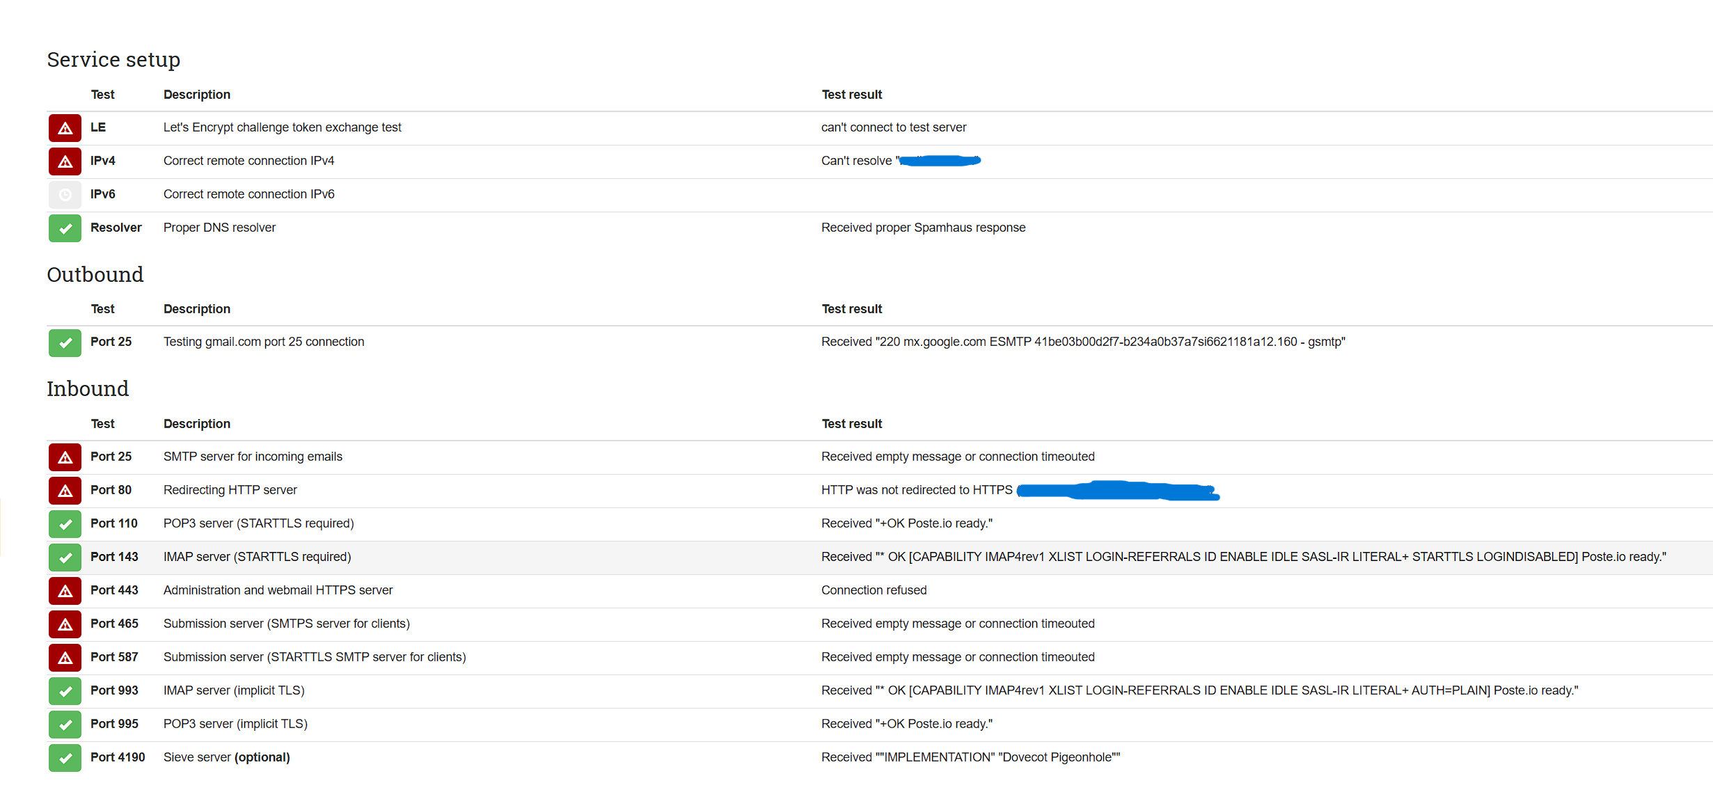Click the warning icon beside Port 443
The image size is (1713, 790).
tap(65, 591)
